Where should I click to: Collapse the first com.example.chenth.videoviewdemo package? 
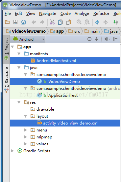26,75
